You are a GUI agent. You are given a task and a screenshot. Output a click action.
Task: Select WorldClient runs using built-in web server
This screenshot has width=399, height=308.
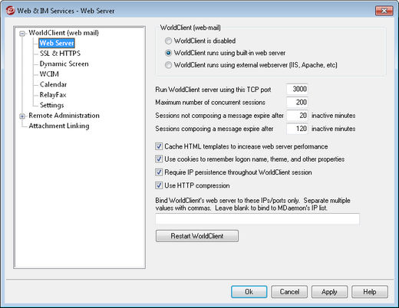(x=168, y=53)
